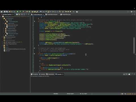136x102 pixels.
Task: Collapse all in Package Explorer toolbar
Action: click(17, 14)
